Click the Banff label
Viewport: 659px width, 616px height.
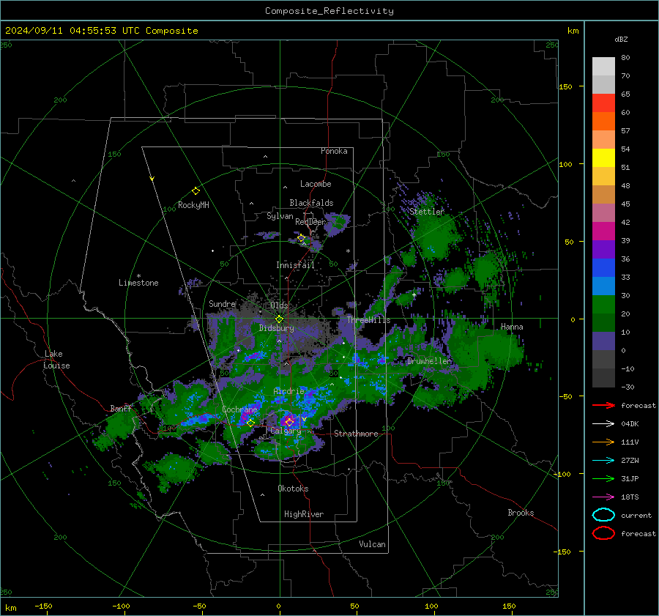121,409
